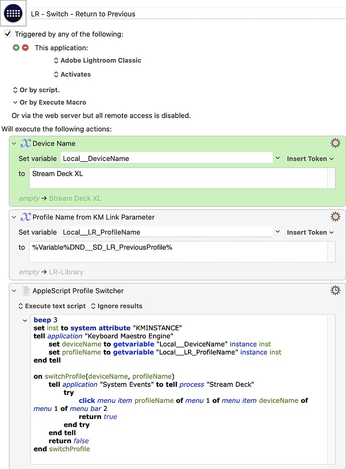Open the Activates trigger condition popup
Viewport: 346px width, 469px height.
[x=73, y=75]
